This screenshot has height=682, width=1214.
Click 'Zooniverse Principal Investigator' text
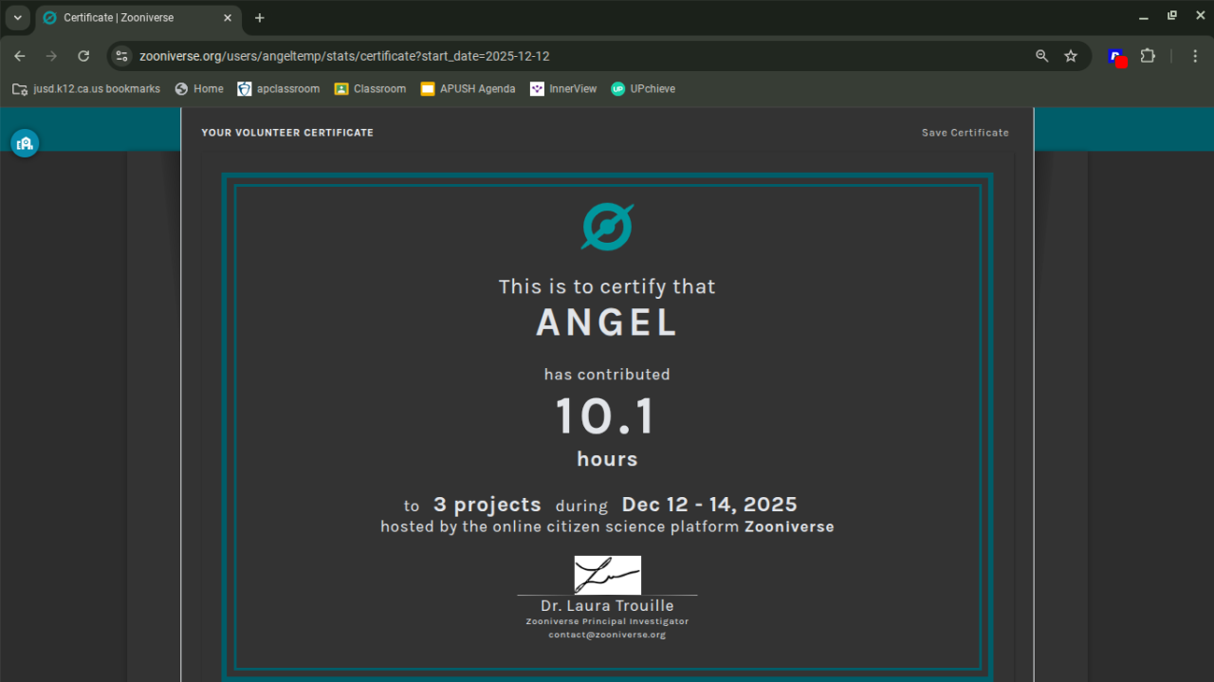coord(607,621)
